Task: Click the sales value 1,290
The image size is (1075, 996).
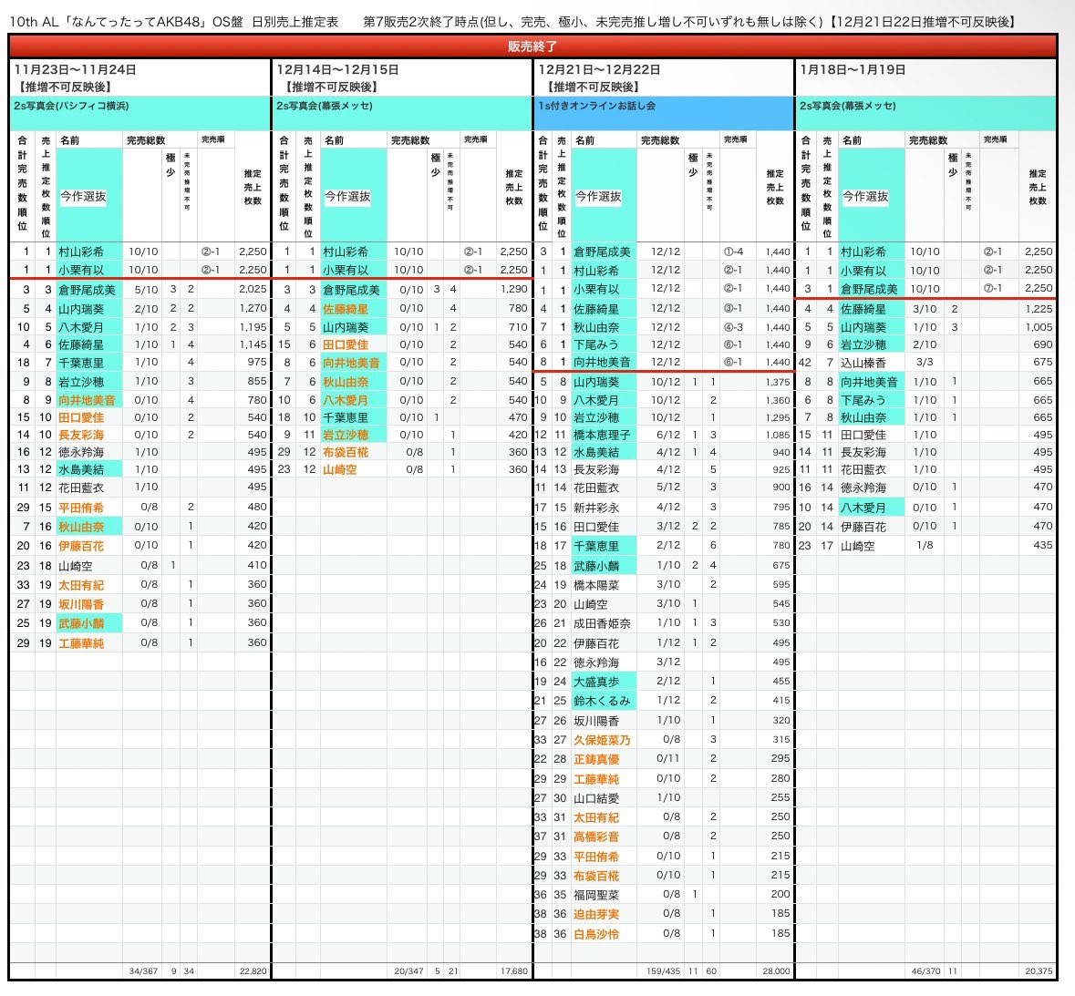Action: (x=514, y=289)
